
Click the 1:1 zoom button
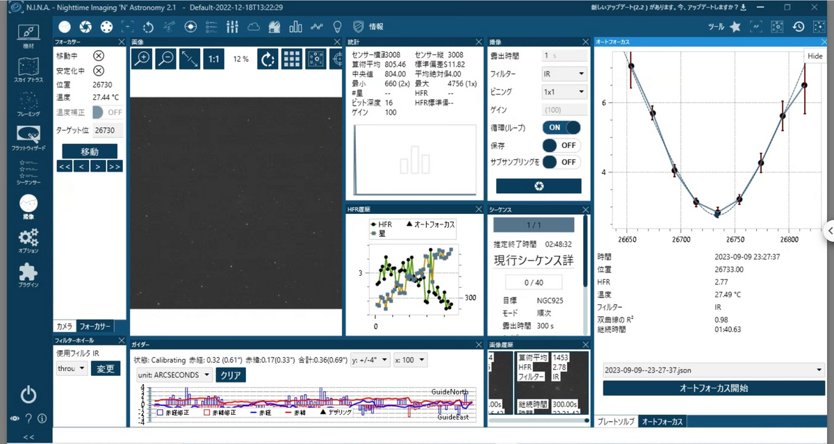213,59
